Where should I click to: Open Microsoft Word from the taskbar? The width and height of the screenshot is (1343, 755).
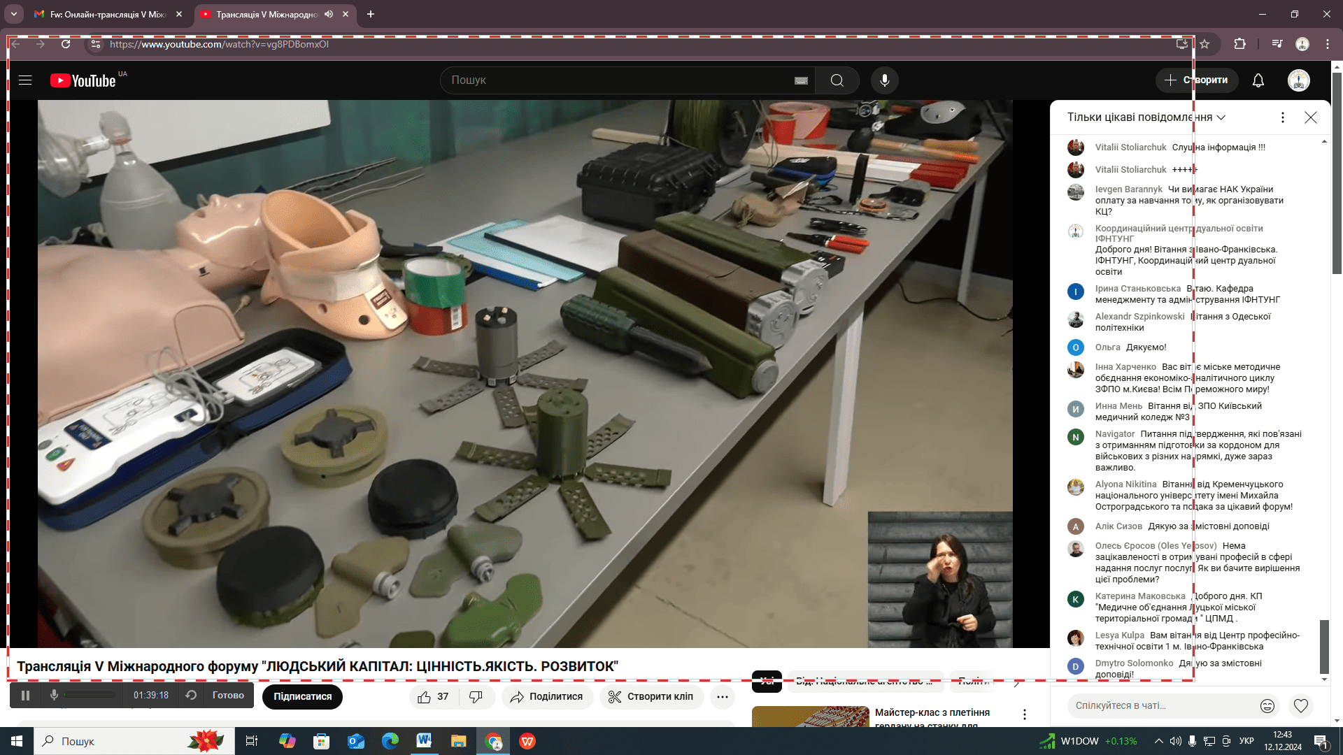(x=424, y=741)
